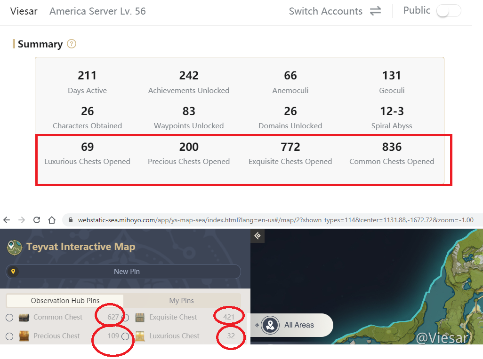Image resolution: width=483 pixels, height=359 pixels.
Task: Select the Exquisite Chest radio button
Action: [125, 318]
